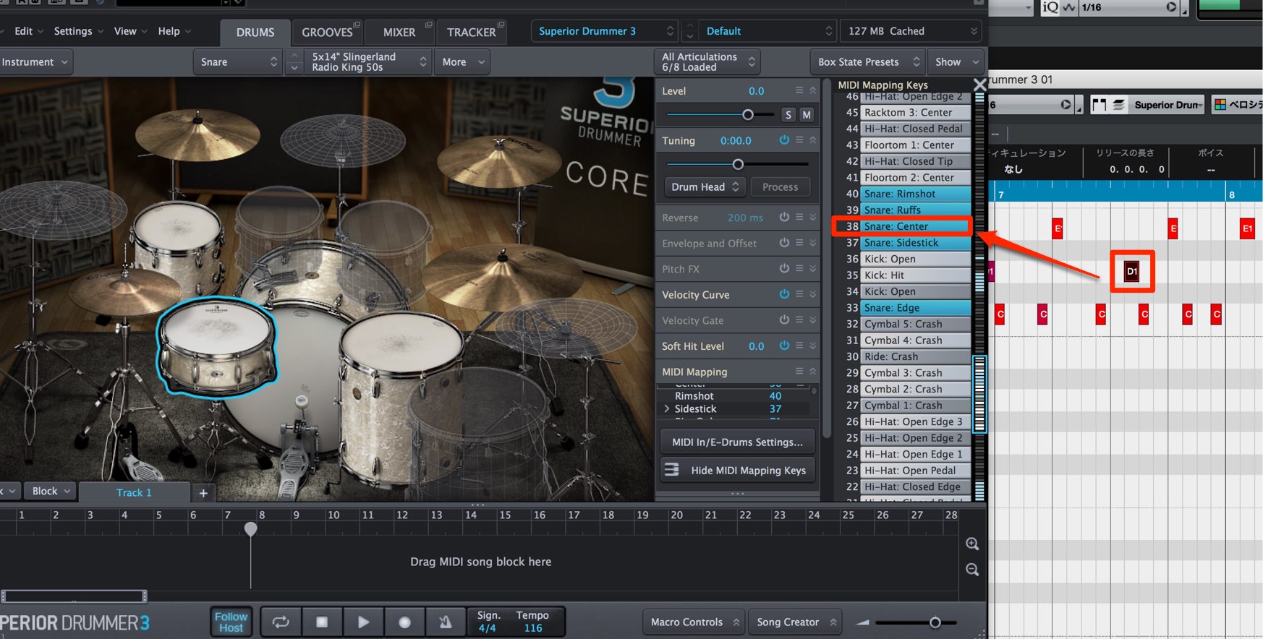The image size is (1263, 639).
Task: Enable the Pitch FX power button
Action: [784, 268]
